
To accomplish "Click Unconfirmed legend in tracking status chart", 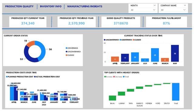I will [x=111, y=40].
